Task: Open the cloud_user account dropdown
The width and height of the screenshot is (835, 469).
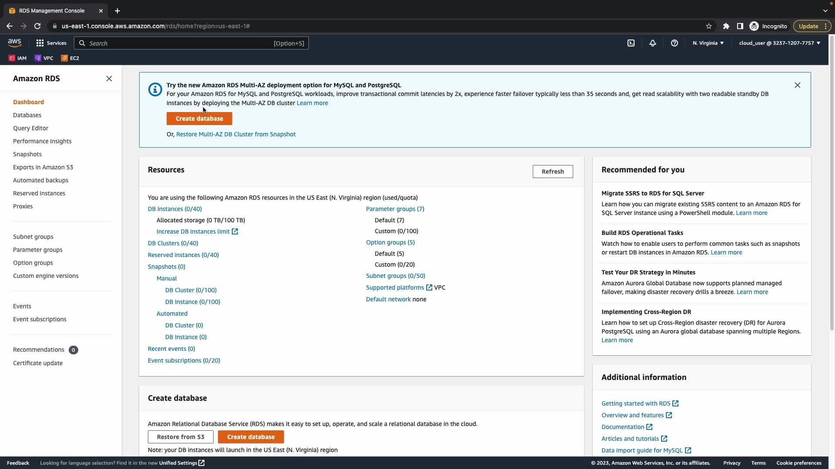Action: pos(779,43)
